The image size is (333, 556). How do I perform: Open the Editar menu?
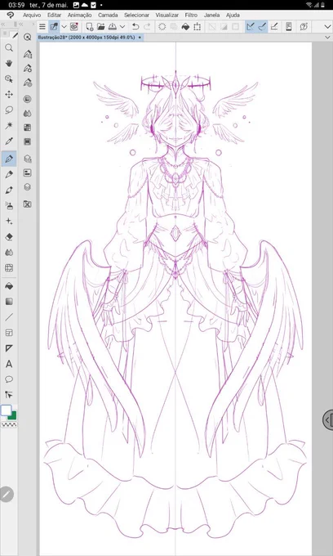[54, 15]
